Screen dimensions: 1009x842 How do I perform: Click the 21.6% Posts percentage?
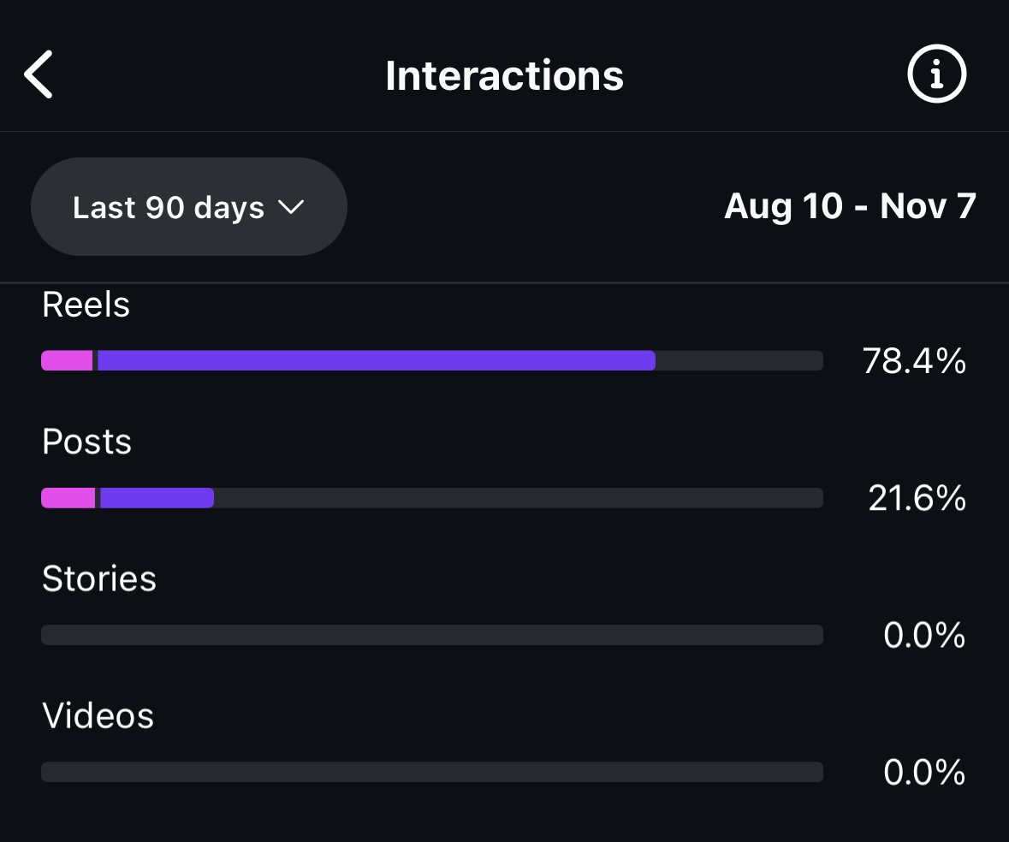point(917,499)
